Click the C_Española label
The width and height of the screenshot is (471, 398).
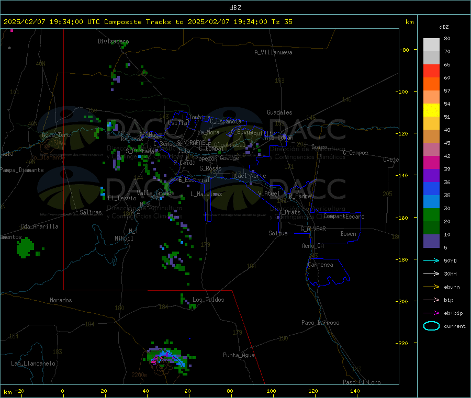point(226,121)
